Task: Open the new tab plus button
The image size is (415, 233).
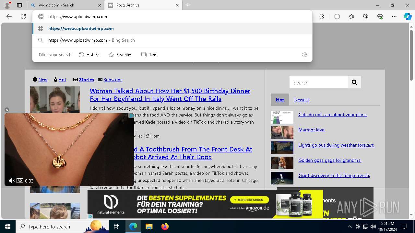Action: [188, 5]
